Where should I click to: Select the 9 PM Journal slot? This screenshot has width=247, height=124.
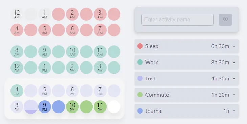(x=45, y=107)
